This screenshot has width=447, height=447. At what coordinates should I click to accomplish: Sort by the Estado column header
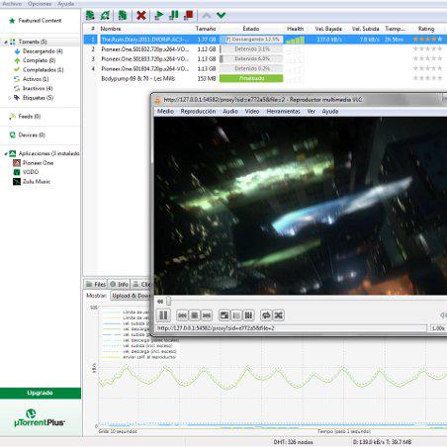coord(251,29)
